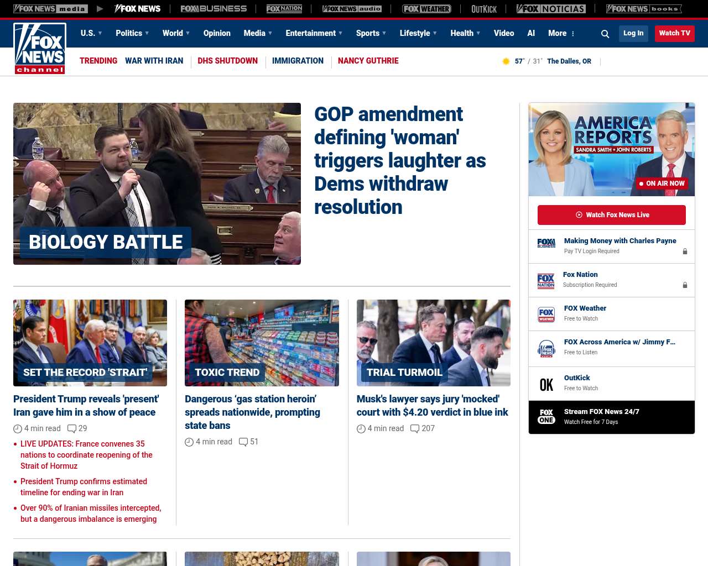Open the Video section
The image size is (708, 566).
point(504,33)
